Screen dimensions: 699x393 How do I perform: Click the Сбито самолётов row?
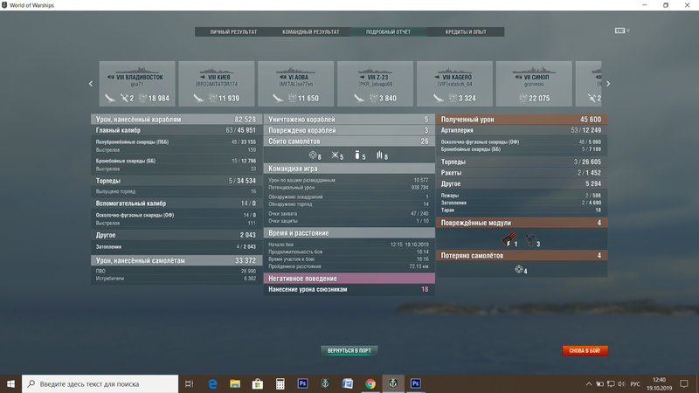click(x=349, y=141)
